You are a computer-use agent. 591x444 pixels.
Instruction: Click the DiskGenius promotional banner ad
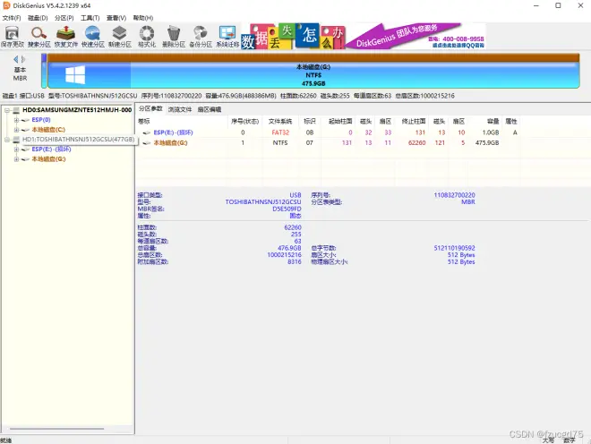pyautogui.click(x=363, y=36)
